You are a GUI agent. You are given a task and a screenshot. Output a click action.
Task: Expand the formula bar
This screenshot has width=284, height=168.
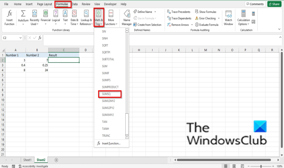pos(280,37)
